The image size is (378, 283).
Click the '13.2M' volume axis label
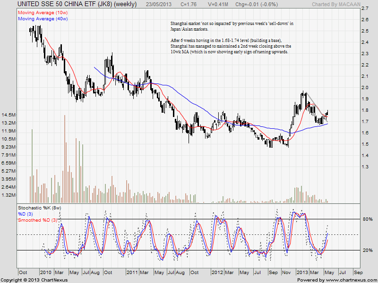9,123
